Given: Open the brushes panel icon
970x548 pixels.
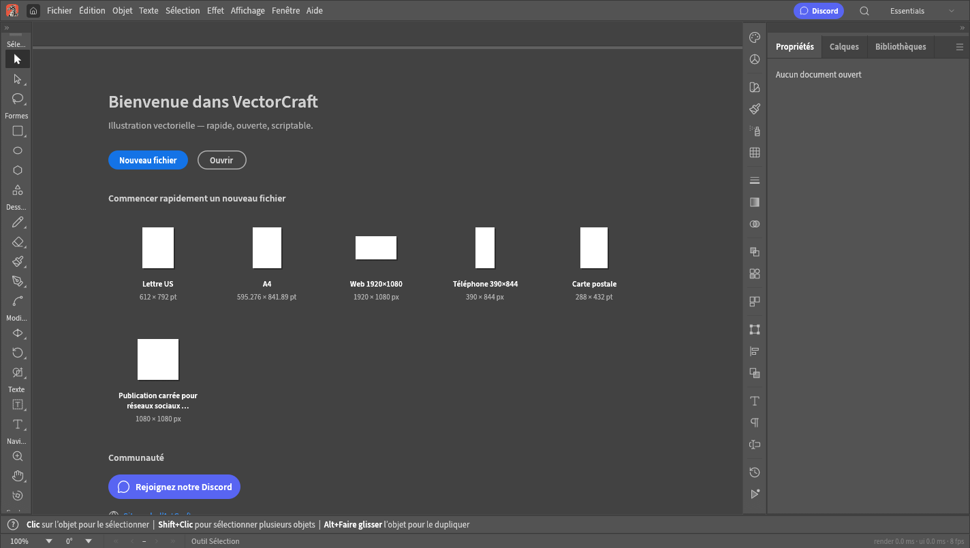Looking at the screenshot, I should click(755, 109).
